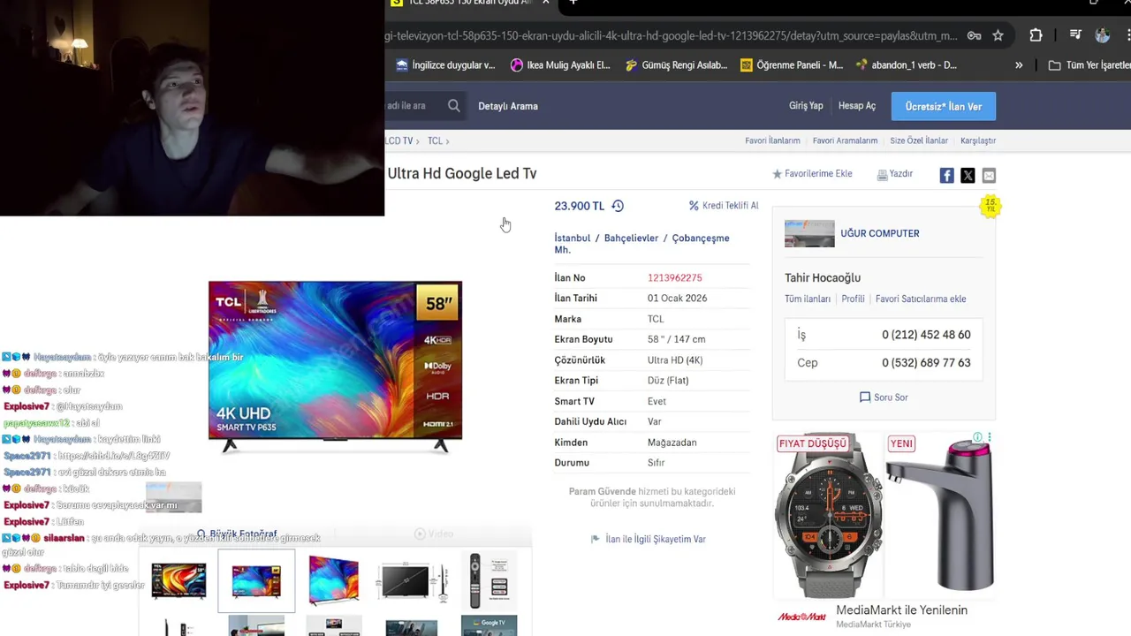This screenshot has width=1131, height=636.
Task: Click work phone 0 (212) 452 48 60
Action: point(926,335)
